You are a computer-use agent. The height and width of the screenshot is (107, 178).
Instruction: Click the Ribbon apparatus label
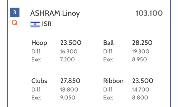[113, 81]
